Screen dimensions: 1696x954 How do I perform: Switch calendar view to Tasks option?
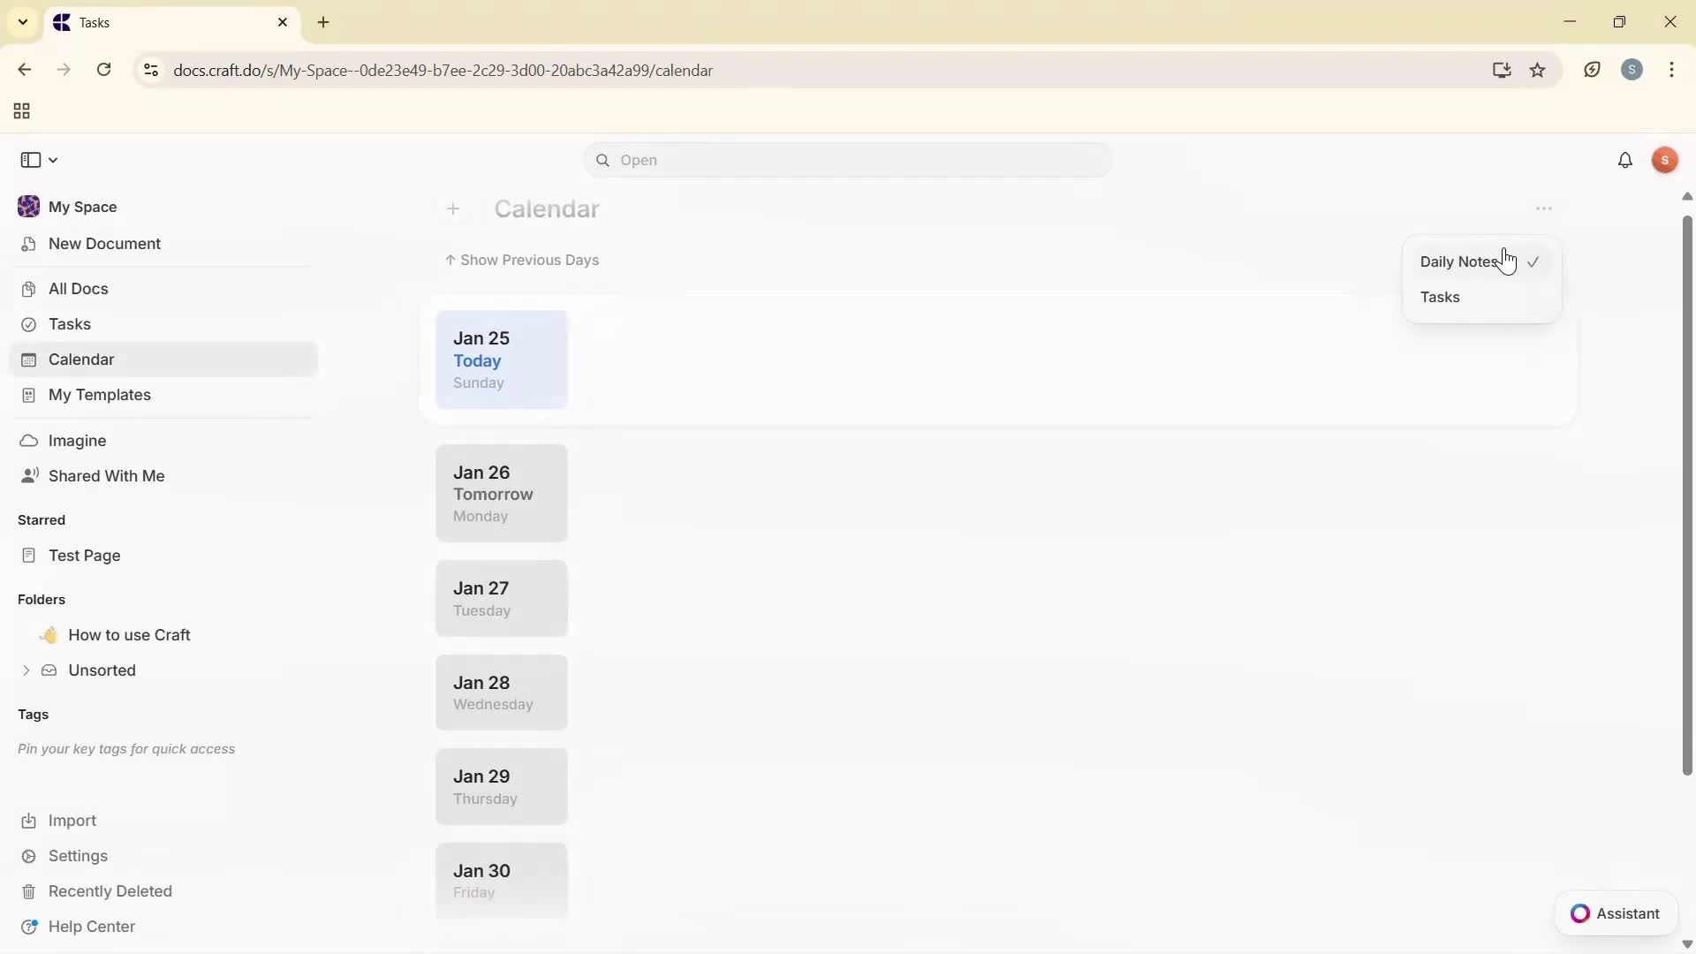click(1440, 298)
